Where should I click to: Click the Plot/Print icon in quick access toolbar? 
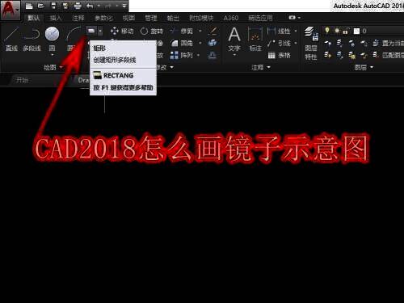78,6
